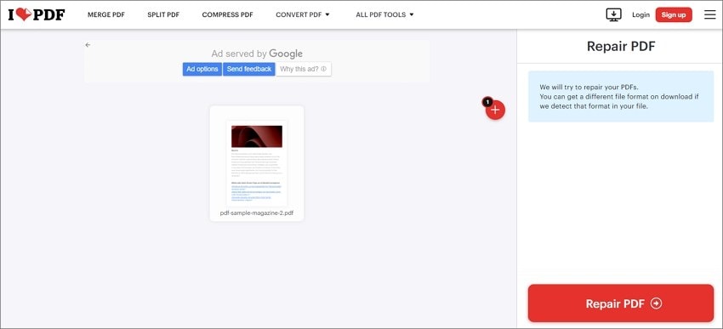This screenshot has height=329, width=723.
Task: Click the info icon beside Why this ad
Action: pos(324,69)
